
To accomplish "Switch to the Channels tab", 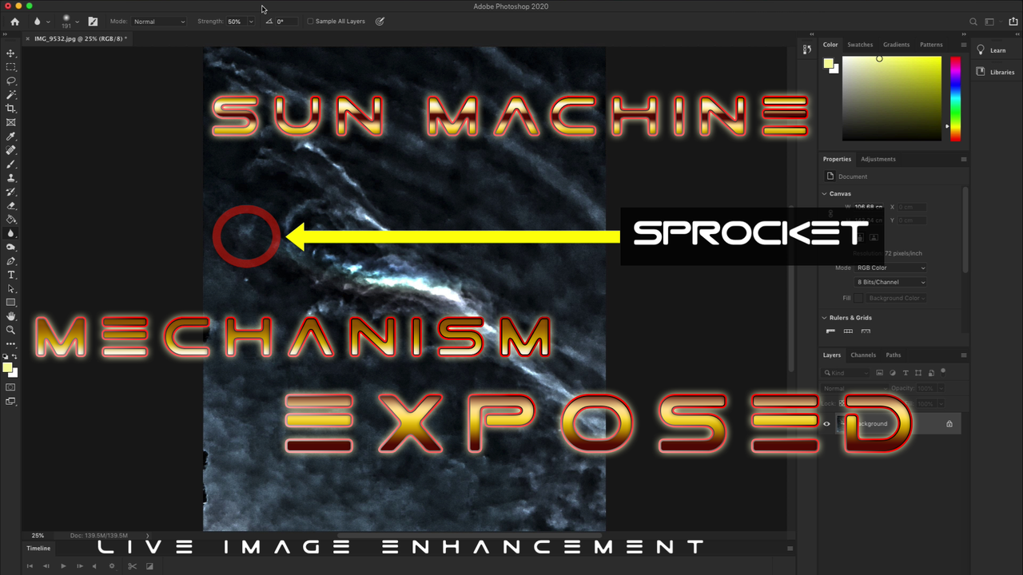I will coord(863,355).
